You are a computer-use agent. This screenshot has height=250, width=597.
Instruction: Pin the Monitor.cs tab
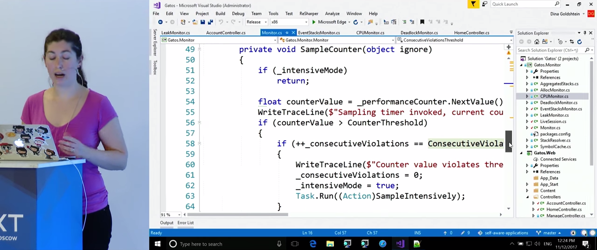[x=287, y=33]
